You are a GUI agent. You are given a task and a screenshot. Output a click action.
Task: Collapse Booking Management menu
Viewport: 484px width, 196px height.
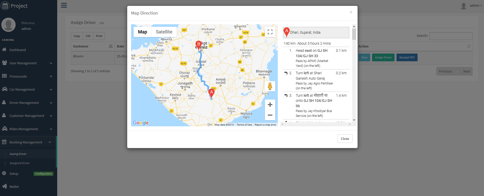(x=28, y=142)
